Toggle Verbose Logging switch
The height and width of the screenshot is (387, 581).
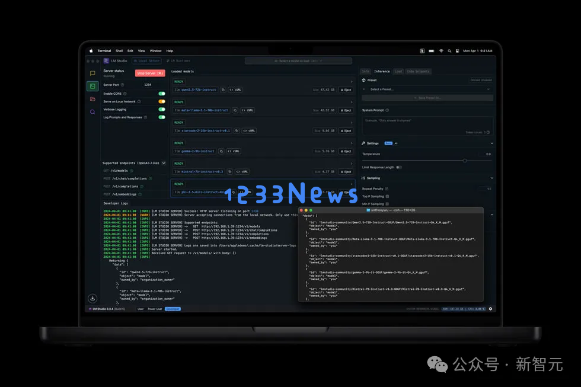click(x=162, y=109)
